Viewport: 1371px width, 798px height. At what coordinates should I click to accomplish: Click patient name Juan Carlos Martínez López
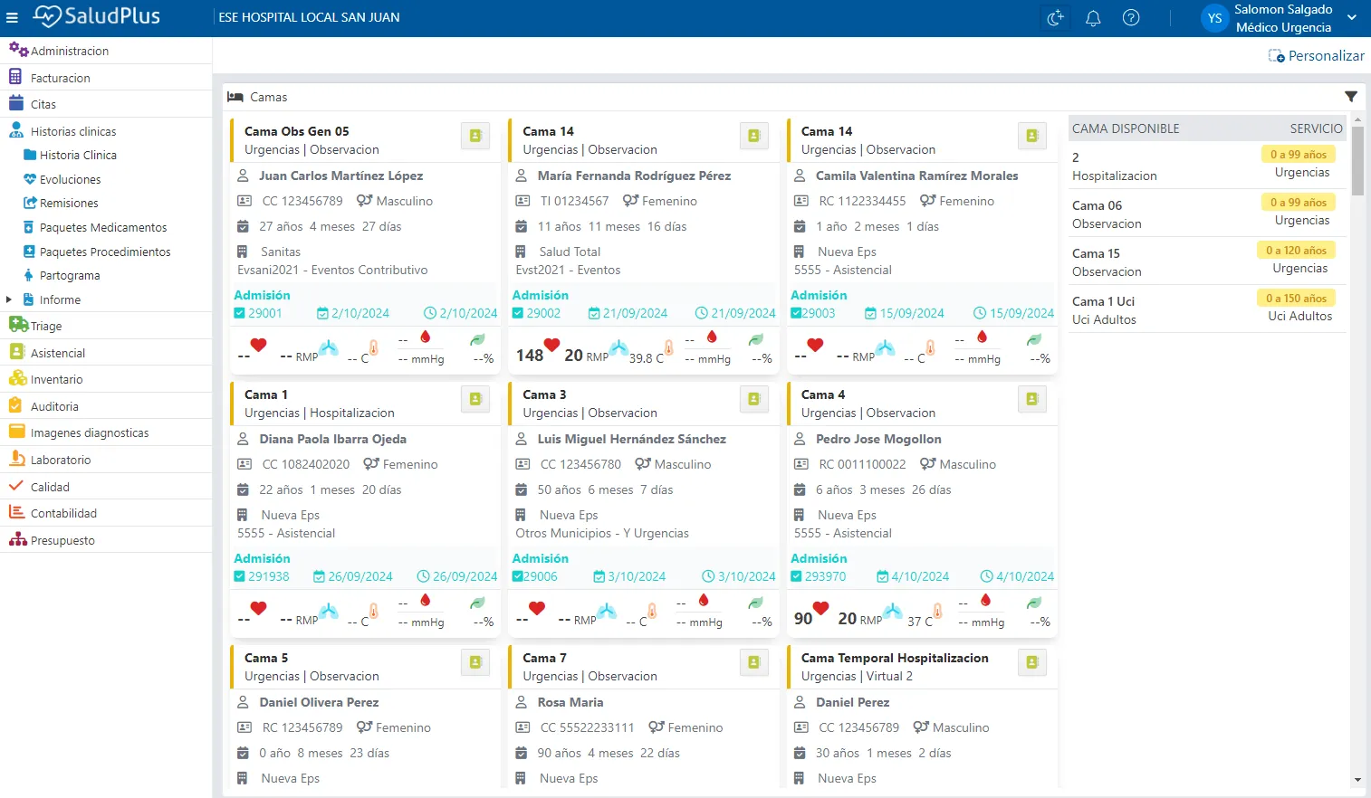pos(340,176)
